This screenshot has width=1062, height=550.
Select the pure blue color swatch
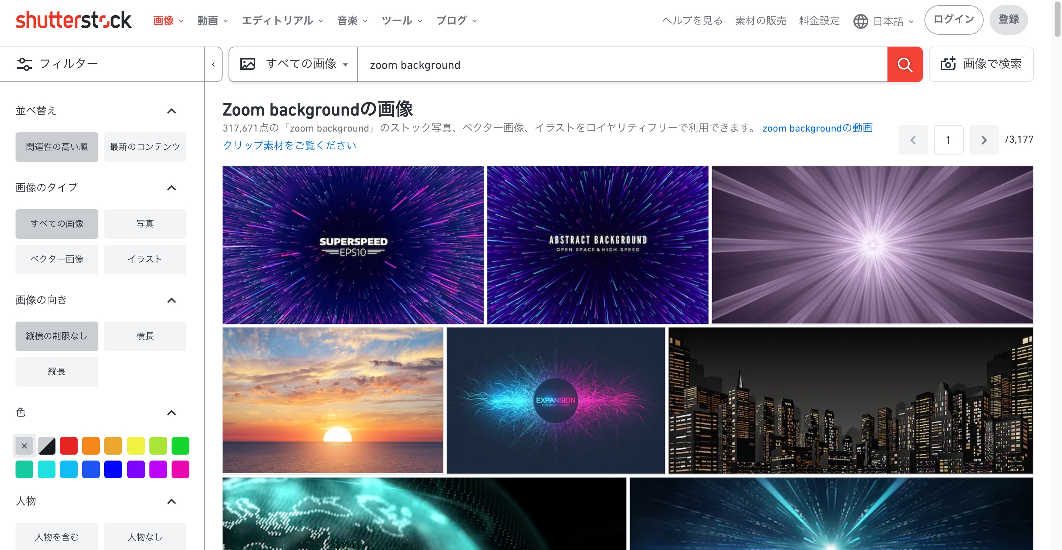[114, 469]
